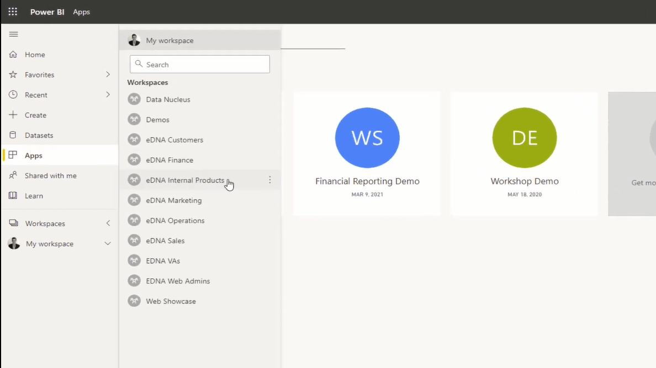Collapse the navigation pane hamburger icon
Image resolution: width=656 pixels, height=368 pixels.
pos(13,34)
